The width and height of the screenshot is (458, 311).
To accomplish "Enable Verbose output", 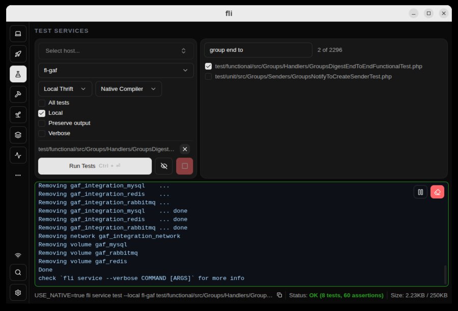I will tap(42, 133).
